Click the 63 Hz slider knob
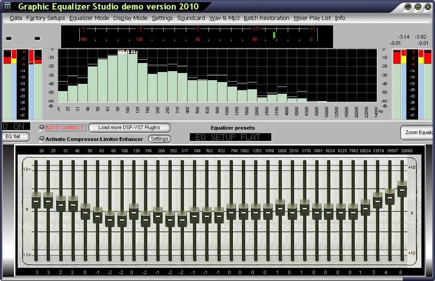The height and width of the screenshot is (281, 435). tap(97, 215)
